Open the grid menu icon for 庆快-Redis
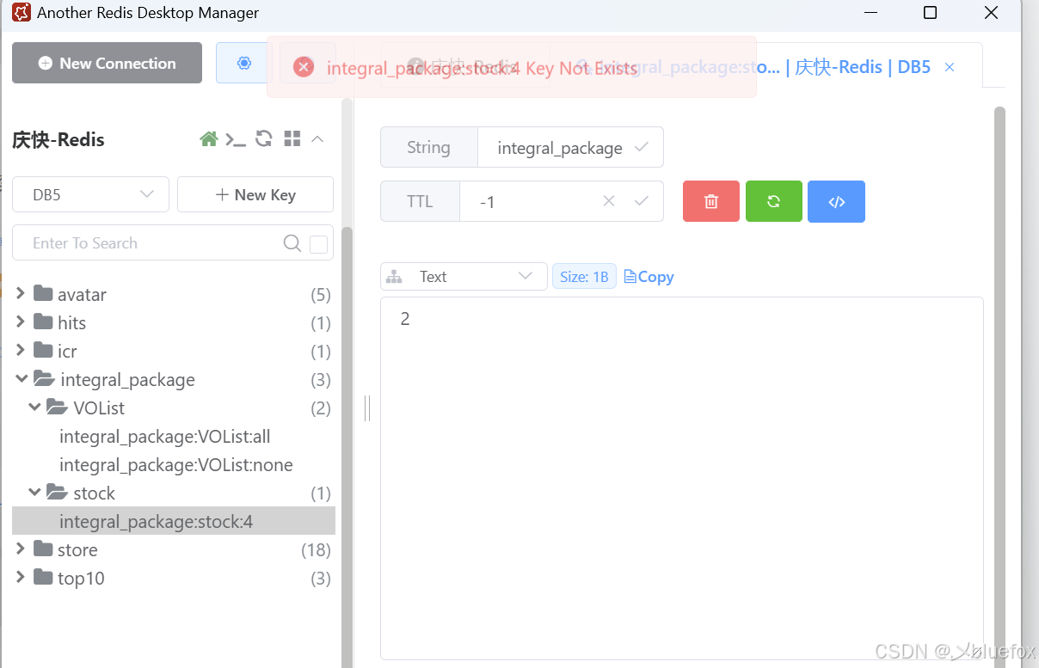This screenshot has height=668, width=1039. pyautogui.click(x=292, y=139)
